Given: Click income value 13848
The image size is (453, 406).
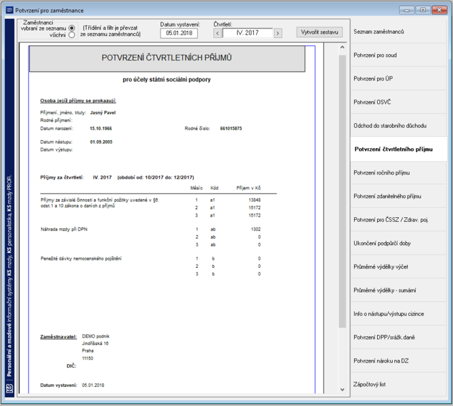Looking at the screenshot, I should coord(255,200).
